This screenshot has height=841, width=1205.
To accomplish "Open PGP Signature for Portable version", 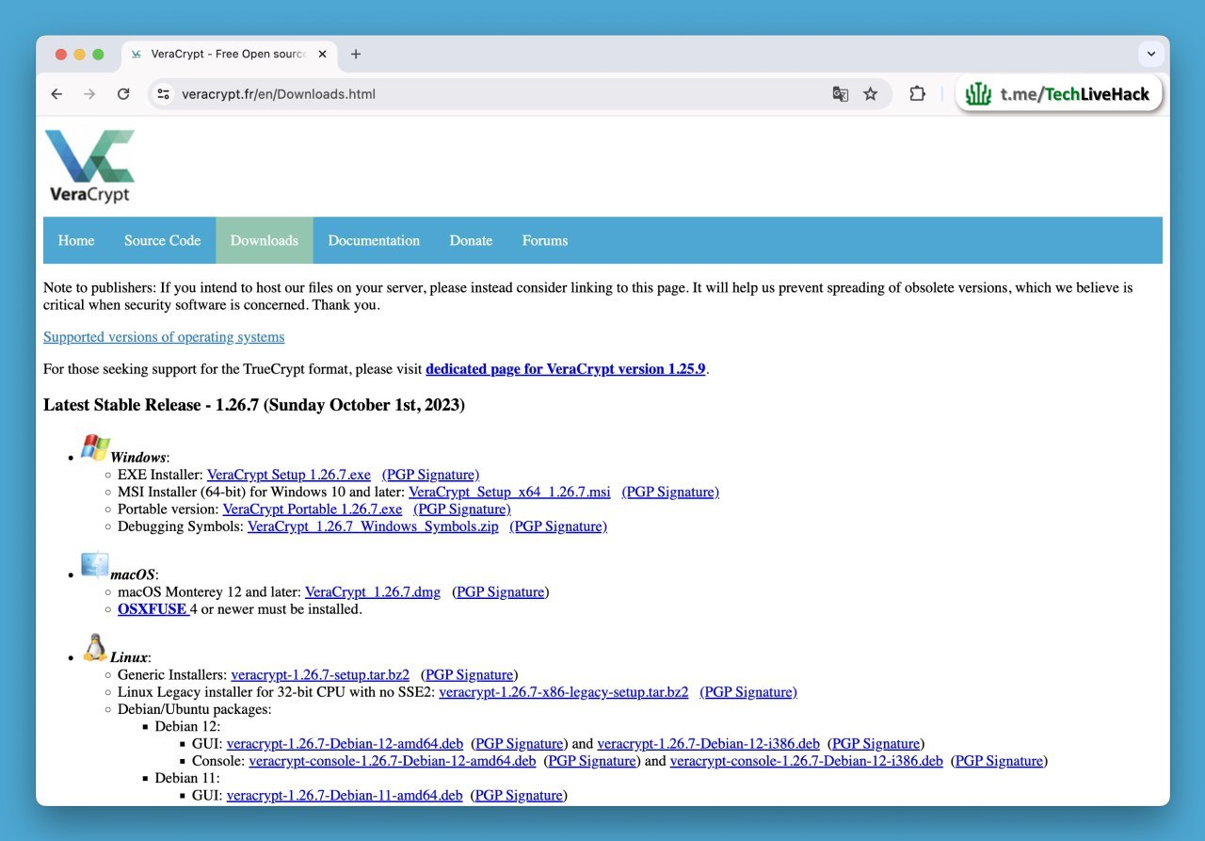I will tap(462, 509).
